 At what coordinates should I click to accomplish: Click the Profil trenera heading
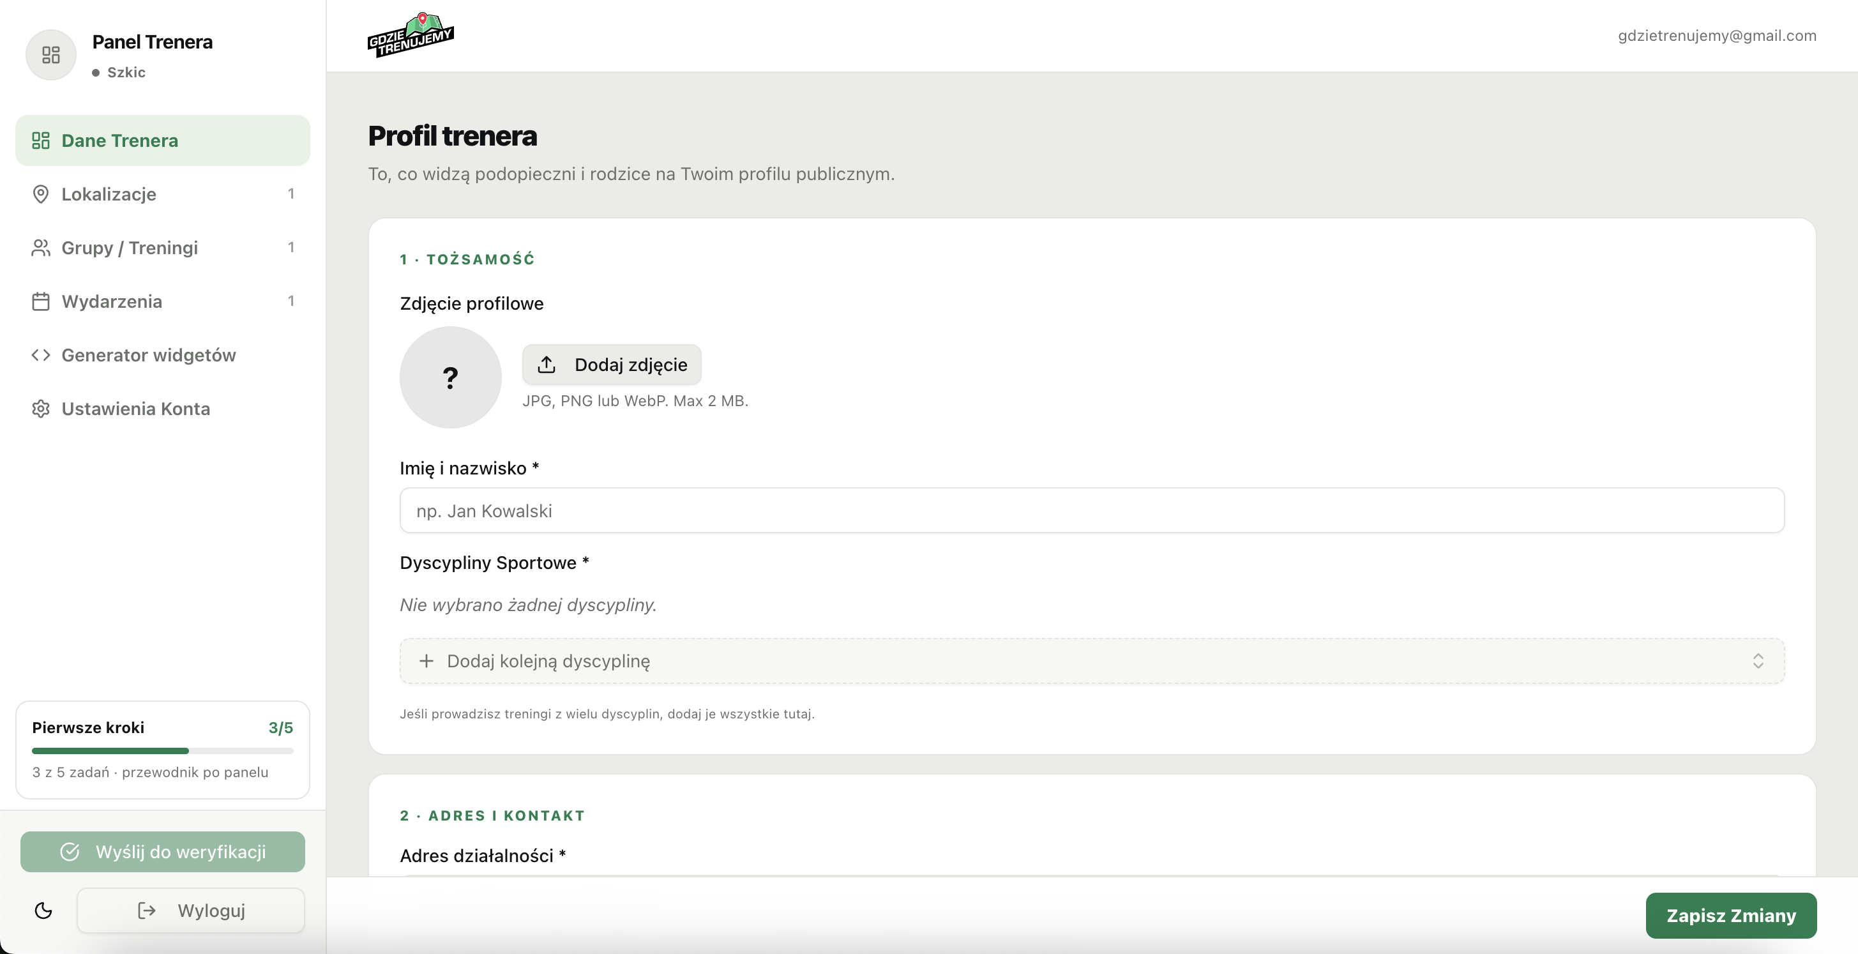pyautogui.click(x=452, y=135)
